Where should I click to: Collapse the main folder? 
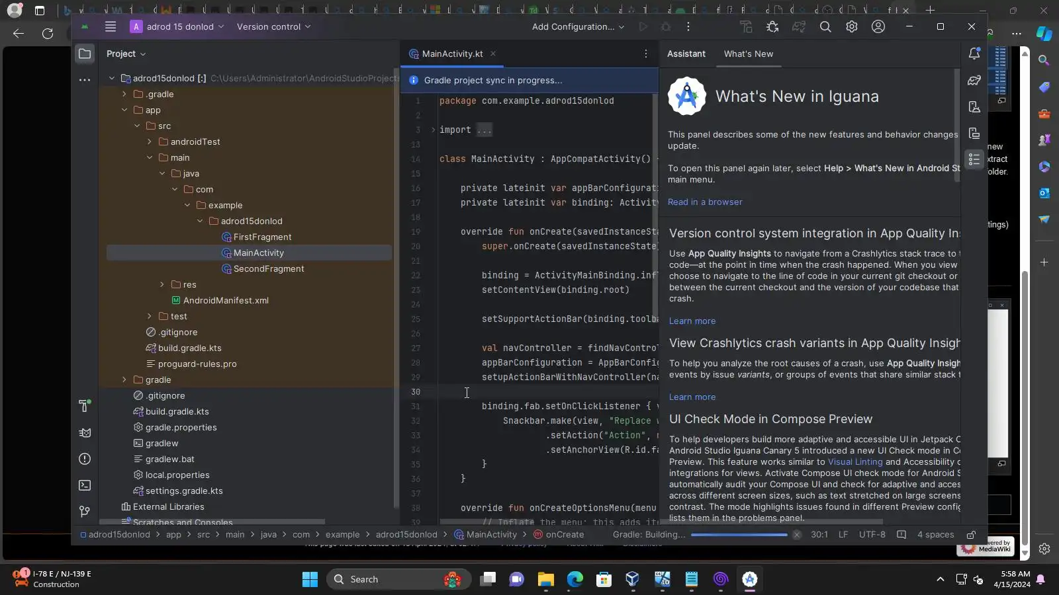coord(150,158)
